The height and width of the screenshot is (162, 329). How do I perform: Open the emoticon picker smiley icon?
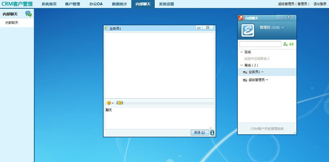pos(109,103)
